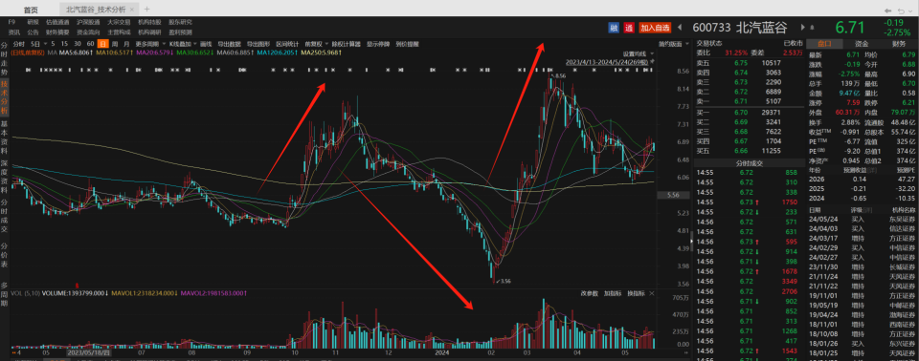Select 60 minute period

(x=90, y=44)
